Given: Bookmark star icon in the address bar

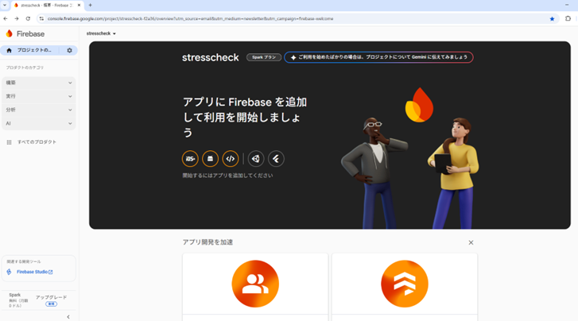Looking at the screenshot, I should (552, 19).
